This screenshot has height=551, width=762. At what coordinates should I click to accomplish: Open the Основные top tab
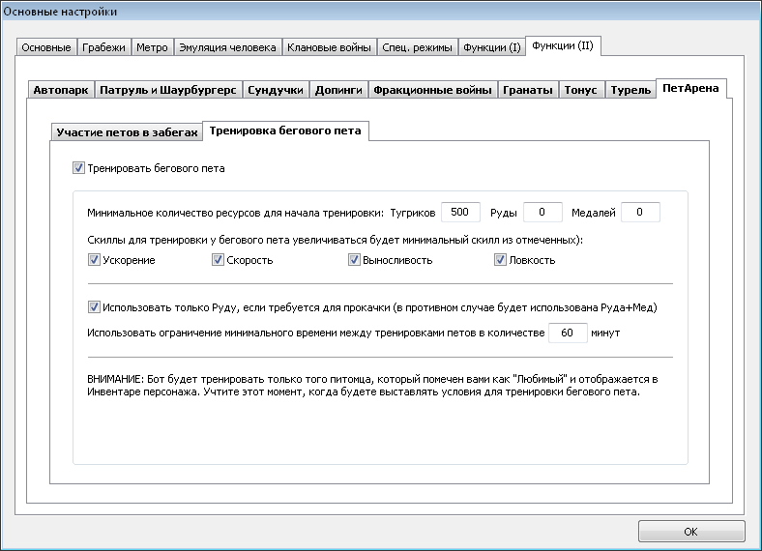coord(46,47)
